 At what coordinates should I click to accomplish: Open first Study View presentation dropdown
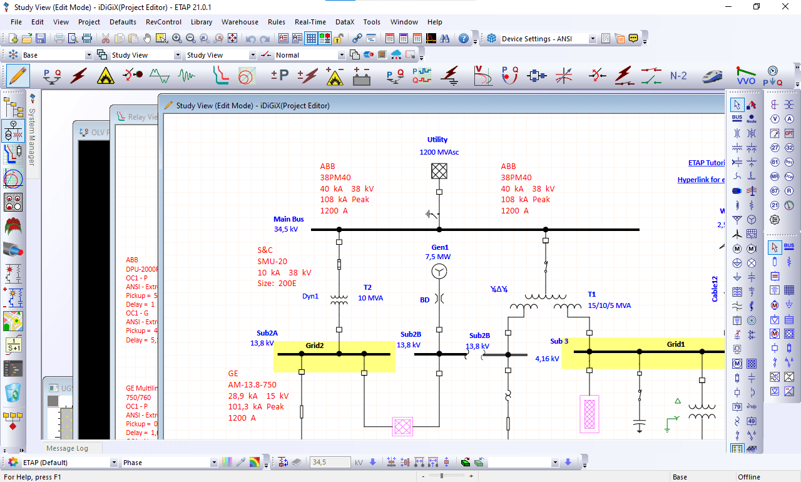tap(177, 55)
